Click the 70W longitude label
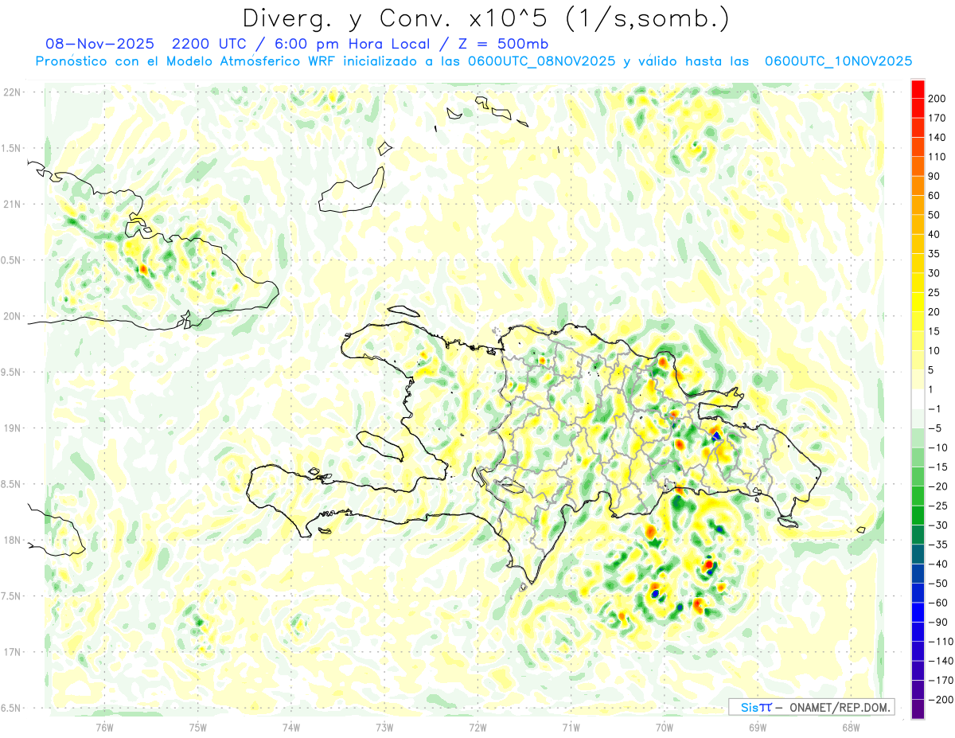955x738 pixels. click(665, 727)
